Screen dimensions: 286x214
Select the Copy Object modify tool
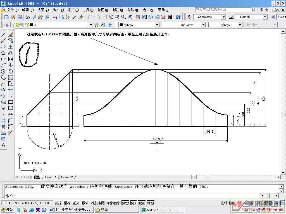[11, 41]
